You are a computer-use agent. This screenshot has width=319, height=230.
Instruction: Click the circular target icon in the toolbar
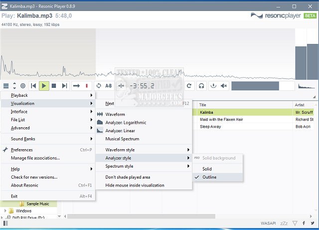[x=23, y=86]
